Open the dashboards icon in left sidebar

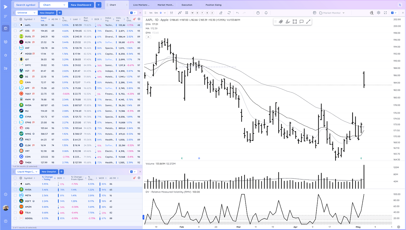coord(5,28)
